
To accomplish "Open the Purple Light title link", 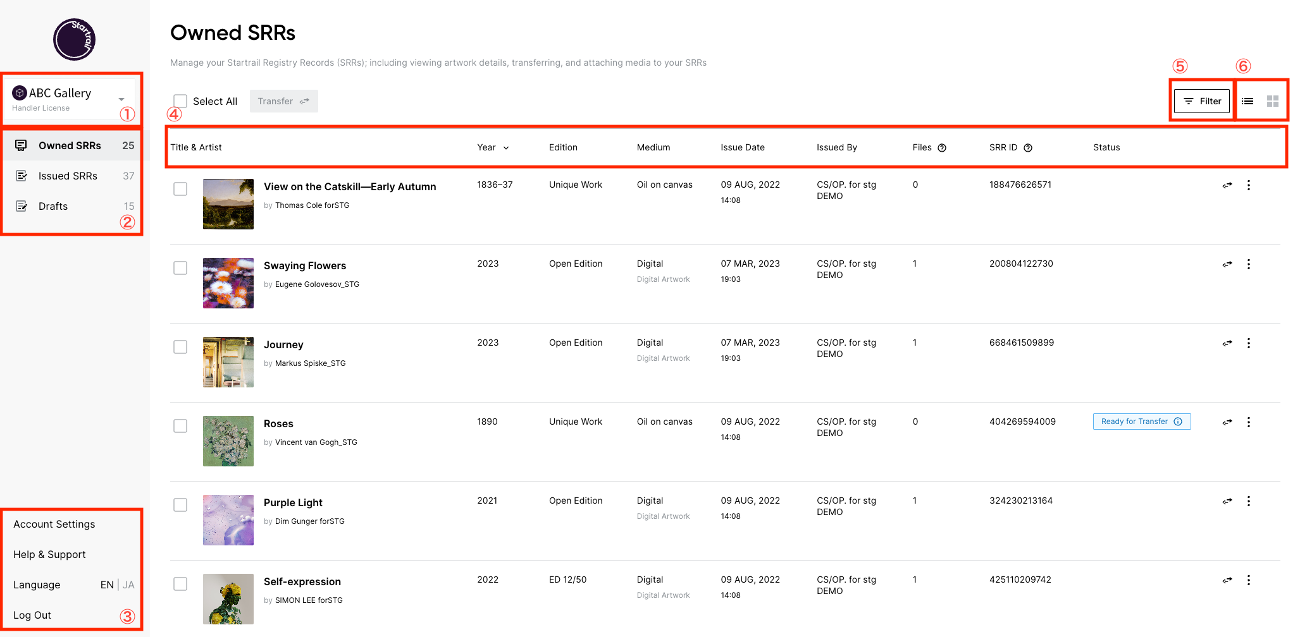I will 293,503.
